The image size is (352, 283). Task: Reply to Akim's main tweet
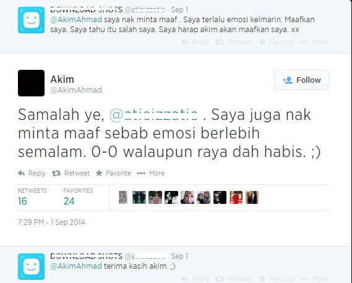click(x=32, y=173)
